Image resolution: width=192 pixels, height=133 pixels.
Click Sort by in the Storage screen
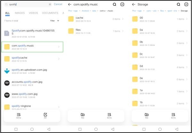pos(173,116)
